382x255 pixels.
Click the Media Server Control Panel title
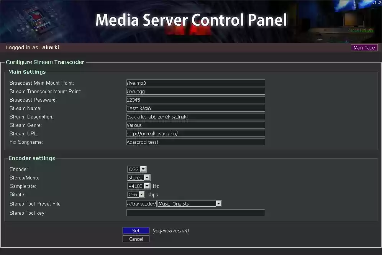pyautogui.click(x=191, y=20)
